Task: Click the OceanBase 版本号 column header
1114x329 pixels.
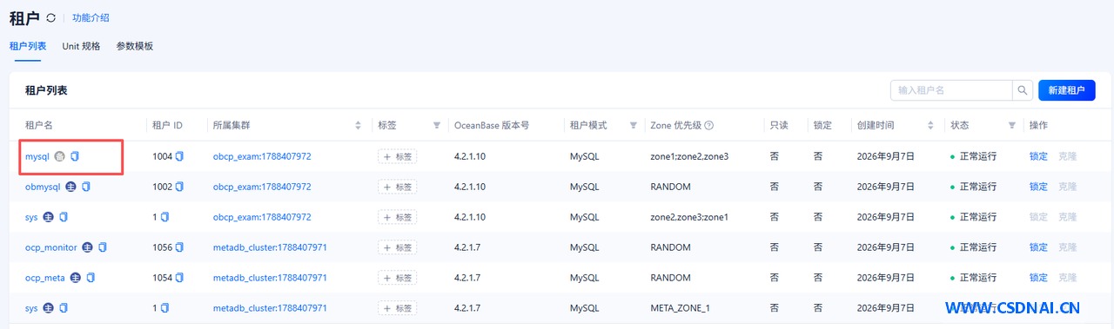Action: (492, 126)
